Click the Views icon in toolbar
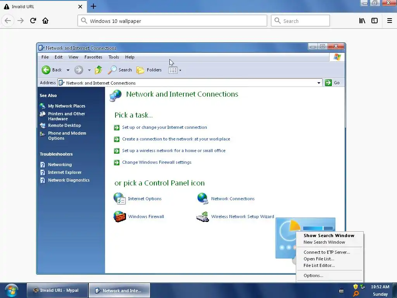Screen dimensions: 397x298 [x=173, y=70]
